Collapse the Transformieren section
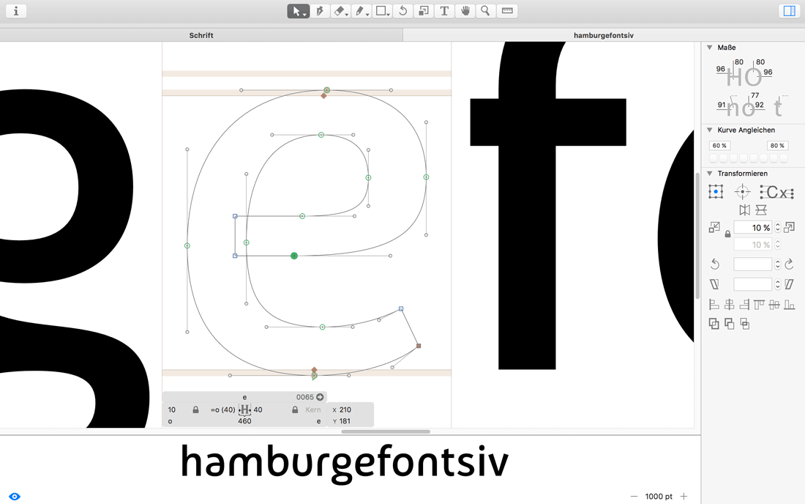Screen dimensions: 805x504 click(x=709, y=174)
